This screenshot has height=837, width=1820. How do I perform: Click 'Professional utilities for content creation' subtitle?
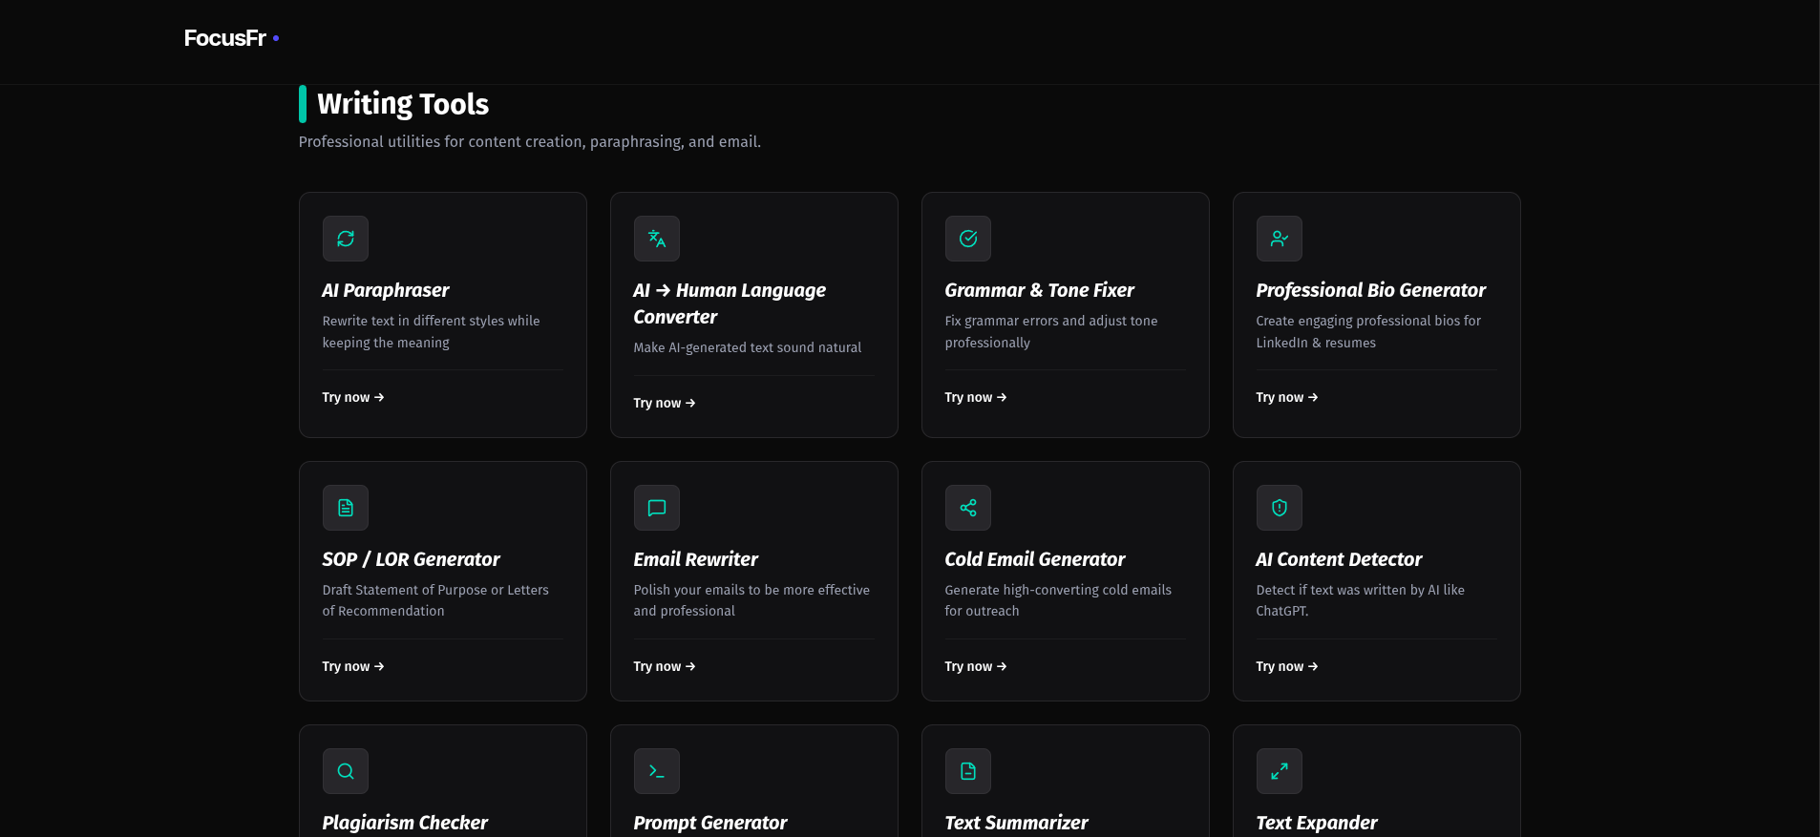530,142
